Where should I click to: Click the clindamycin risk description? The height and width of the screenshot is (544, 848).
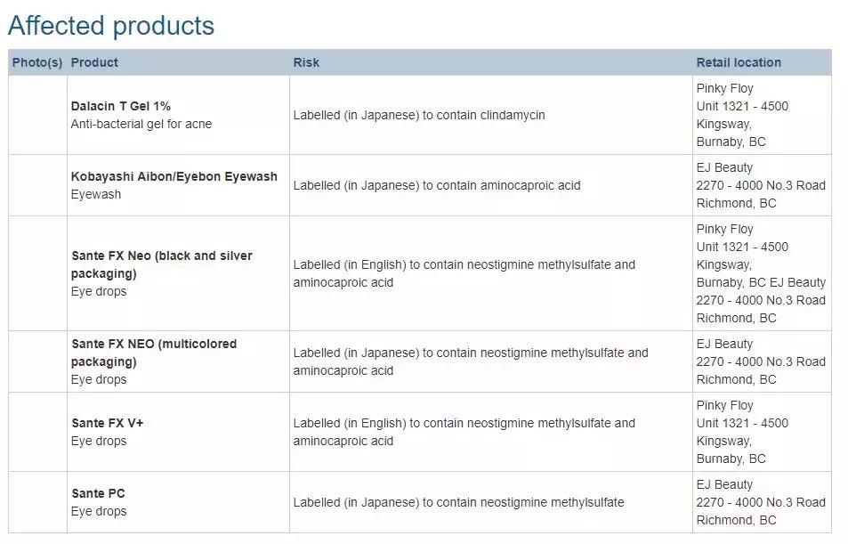[419, 115]
